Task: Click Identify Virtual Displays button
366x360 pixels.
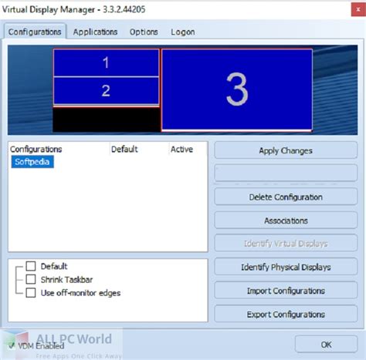Action: 286,243
